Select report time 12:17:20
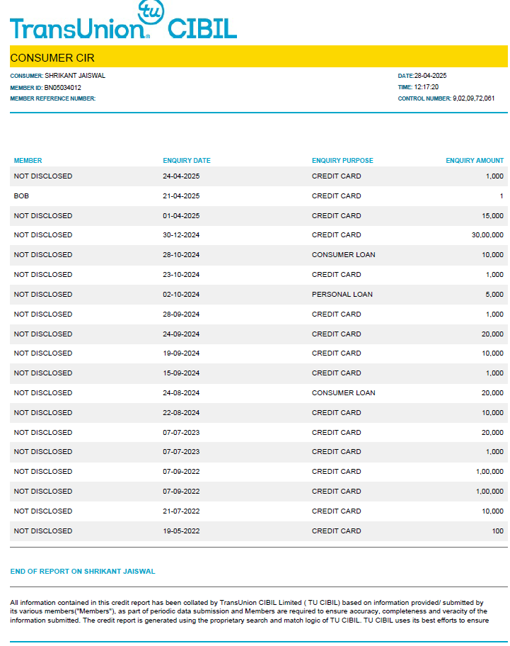 [x=426, y=87]
